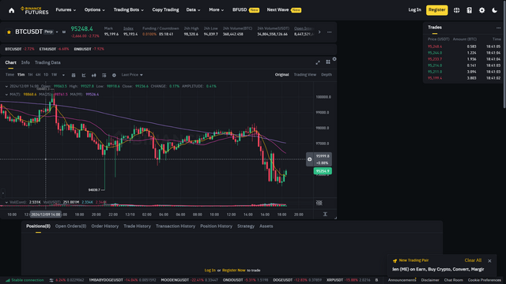This screenshot has height=284, width=506.
Task: Click the Stable connection signal indicator
Action: (25, 280)
